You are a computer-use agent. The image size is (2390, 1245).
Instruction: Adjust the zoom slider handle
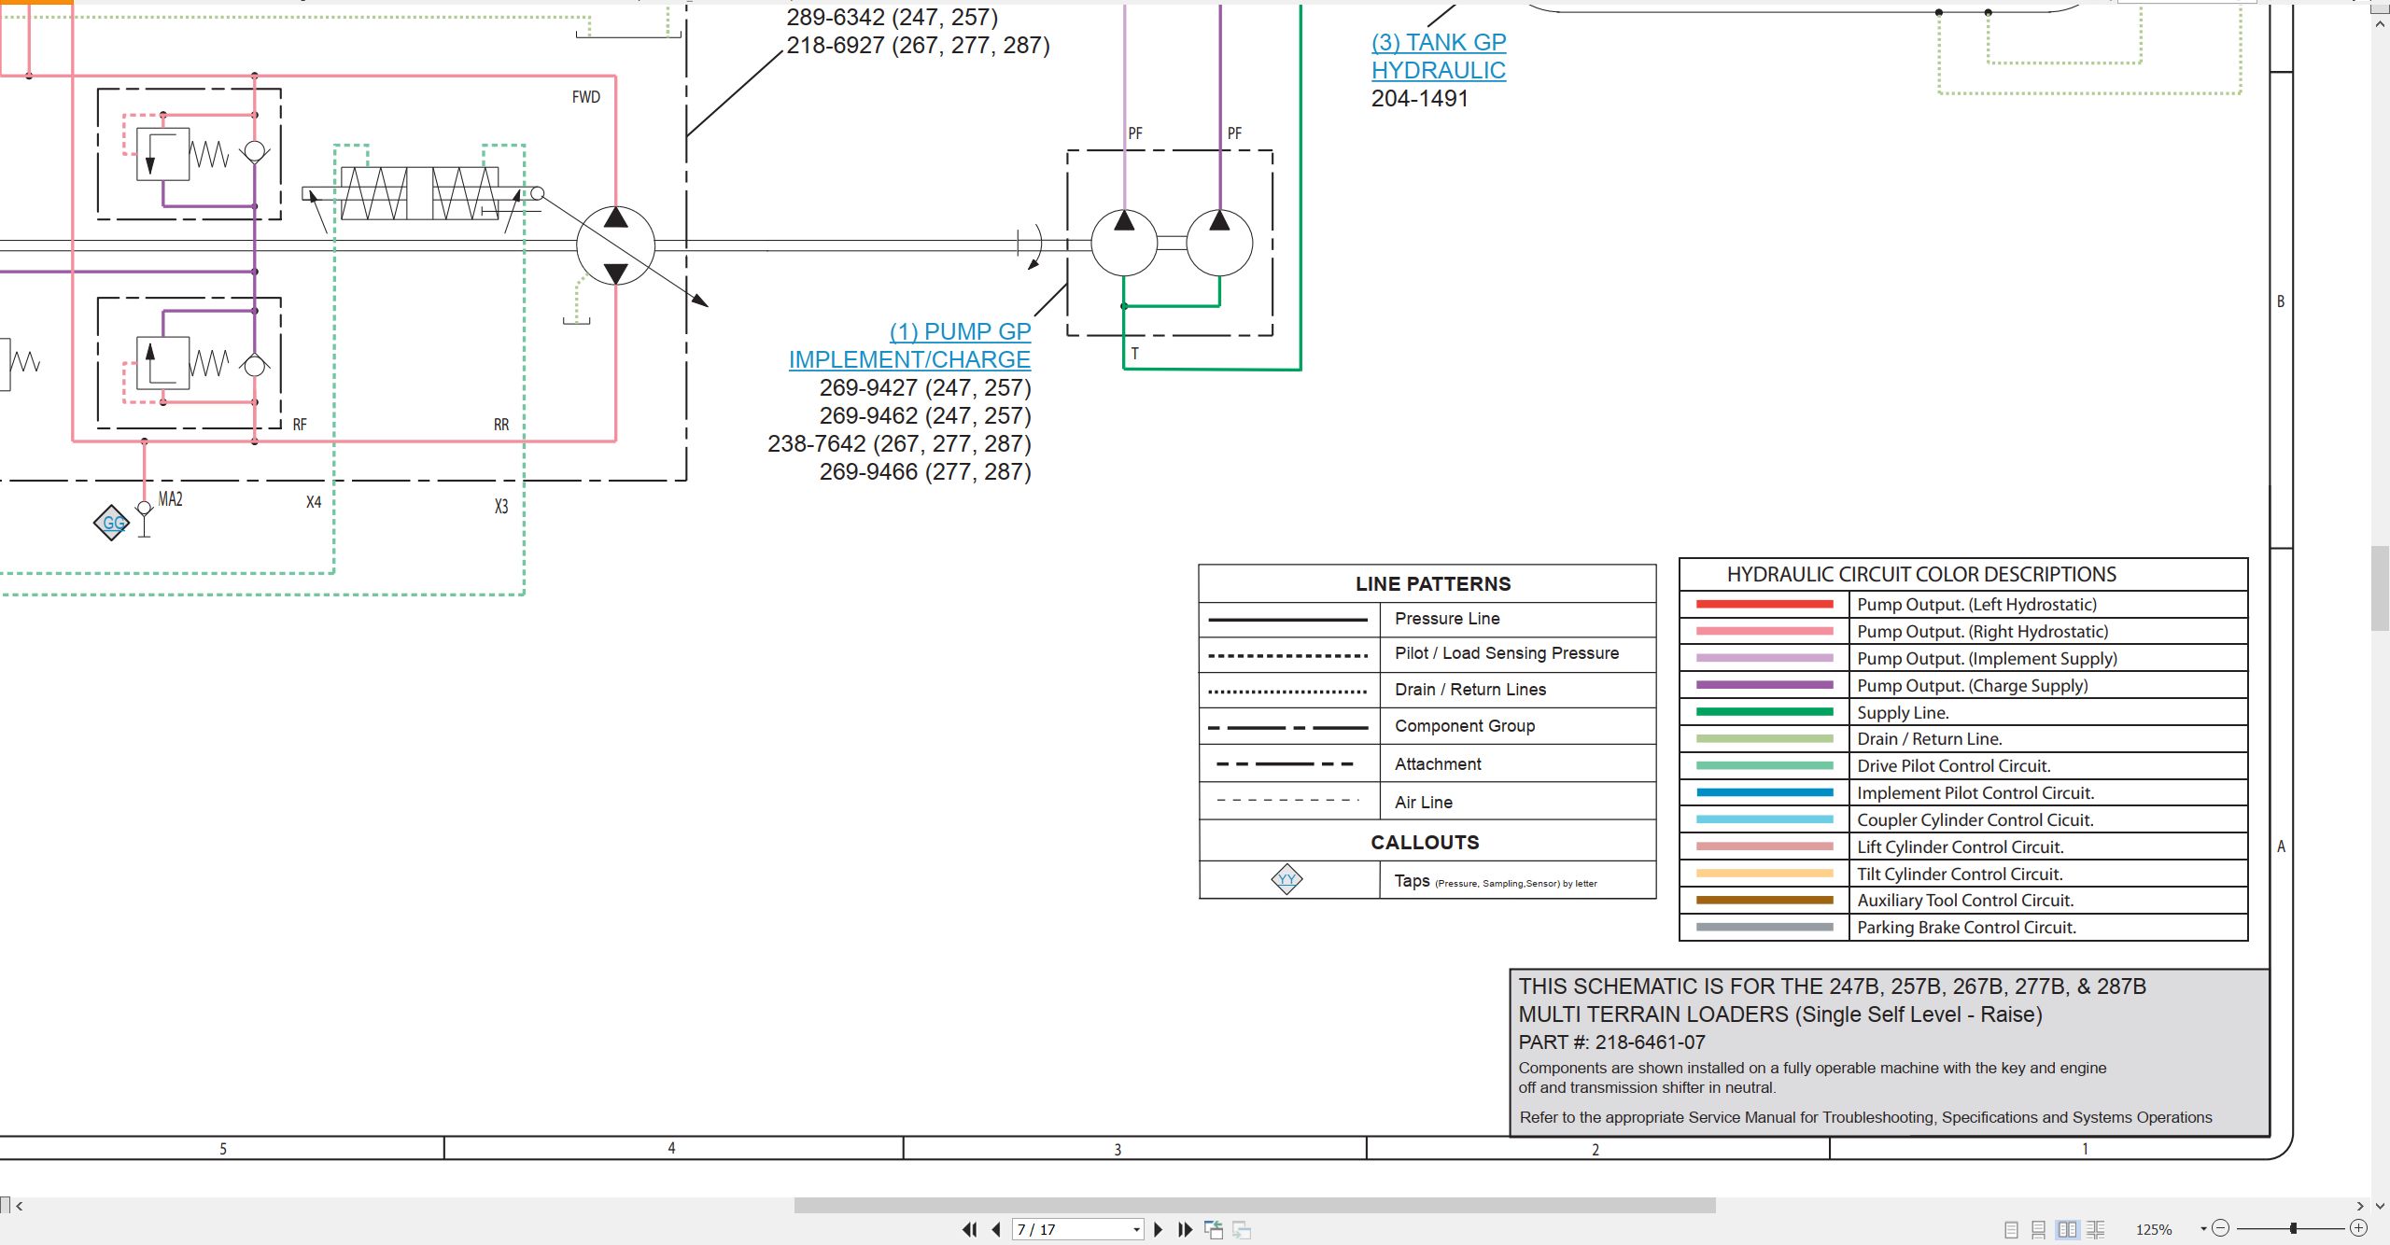pyautogui.click(x=2293, y=1228)
